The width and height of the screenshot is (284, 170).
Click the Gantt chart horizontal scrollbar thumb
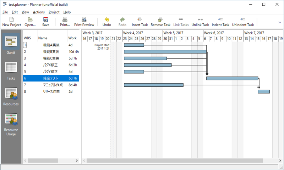(175, 160)
